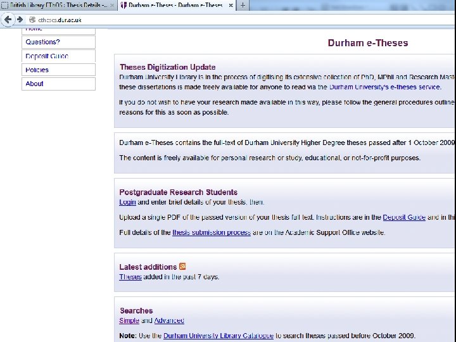Click the 'The content is freely available' sentence
This screenshot has width=456, height=342.
270,158
